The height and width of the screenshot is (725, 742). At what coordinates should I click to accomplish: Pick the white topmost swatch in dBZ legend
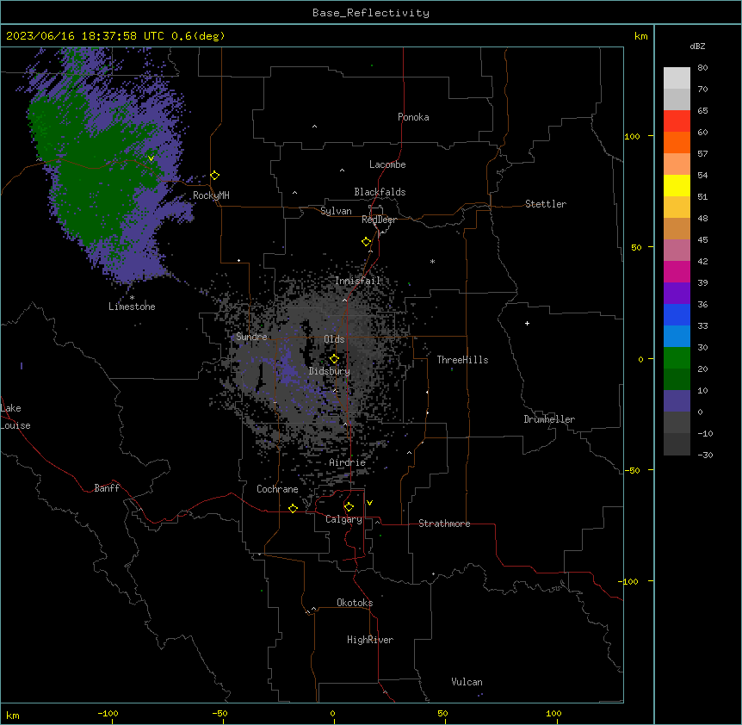point(677,78)
